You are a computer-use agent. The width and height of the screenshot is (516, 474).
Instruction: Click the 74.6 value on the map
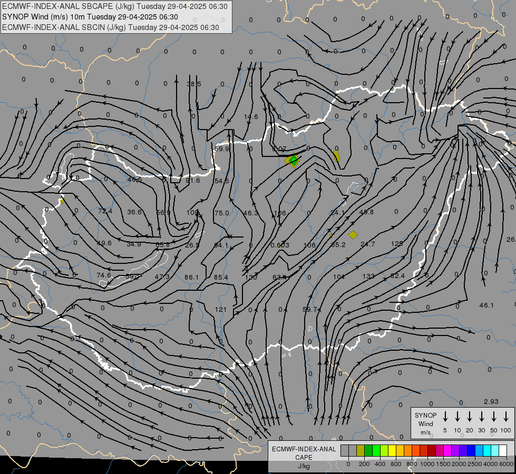104,275
